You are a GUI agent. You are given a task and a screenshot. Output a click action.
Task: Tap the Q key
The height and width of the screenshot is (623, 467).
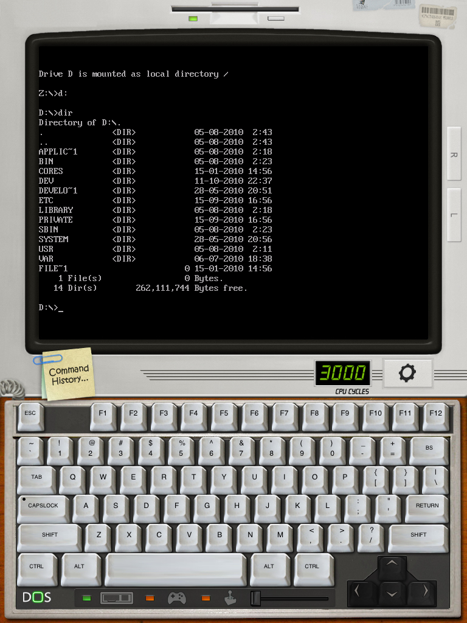point(73,479)
